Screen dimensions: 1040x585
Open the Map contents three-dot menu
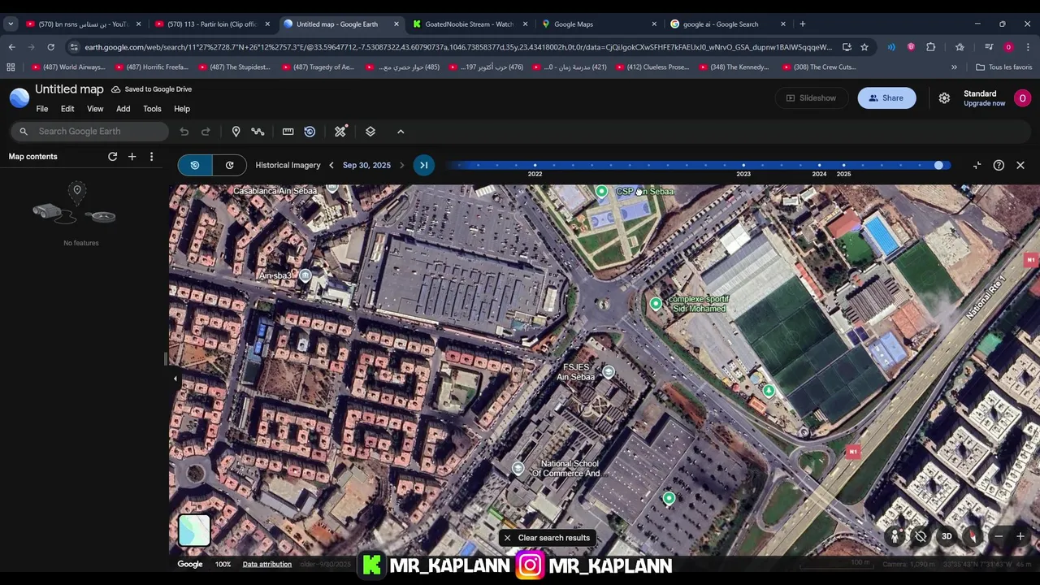click(x=151, y=157)
